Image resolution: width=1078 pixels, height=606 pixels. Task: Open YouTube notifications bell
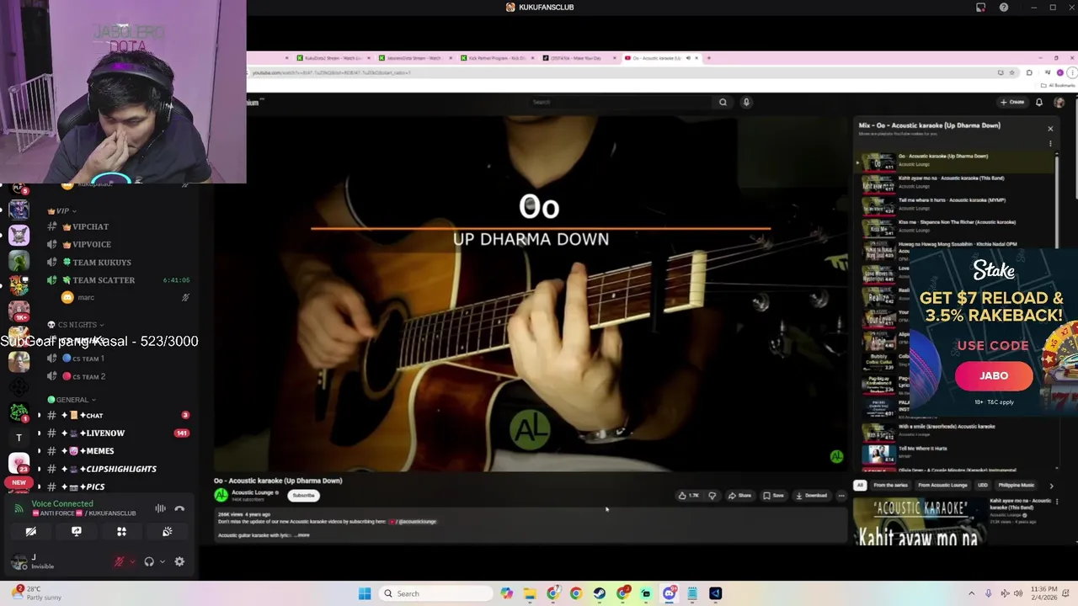click(x=1039, y=102)
